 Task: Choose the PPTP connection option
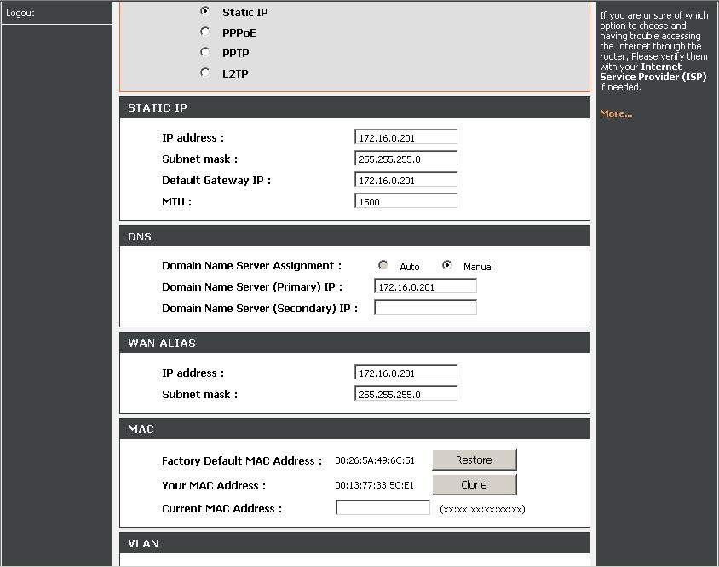(205, 52)
